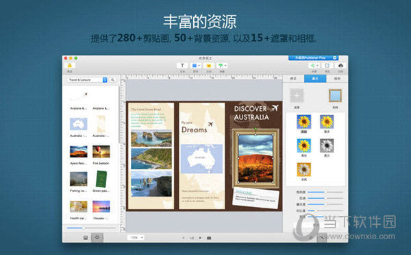Click the highlighted clipart icon at bottom
The width and height of the screenshot is (411, 255).
(97, 238)
